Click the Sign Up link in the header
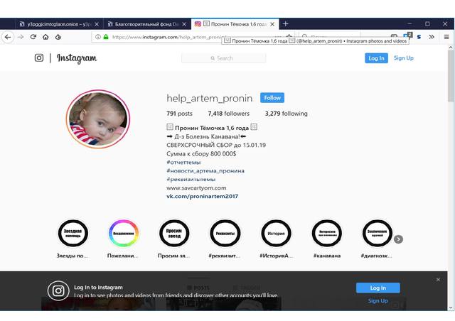Viewport: 455px width, 321px height. [x=404, y=58]
